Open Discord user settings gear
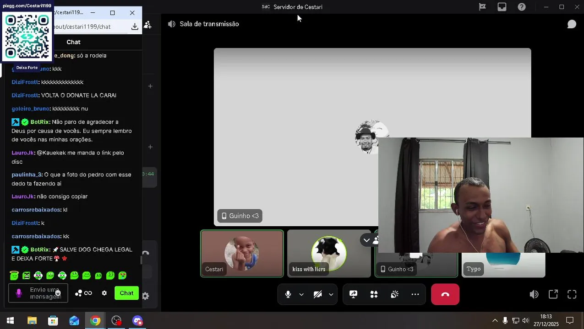 click(146, 296)
